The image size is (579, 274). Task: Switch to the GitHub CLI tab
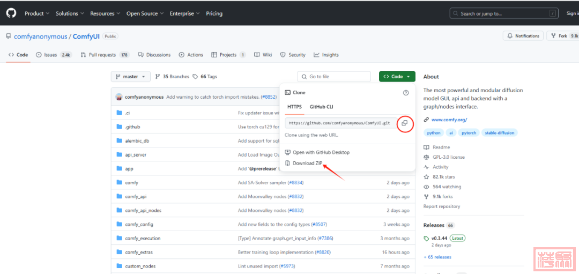[x=321, y=107]
